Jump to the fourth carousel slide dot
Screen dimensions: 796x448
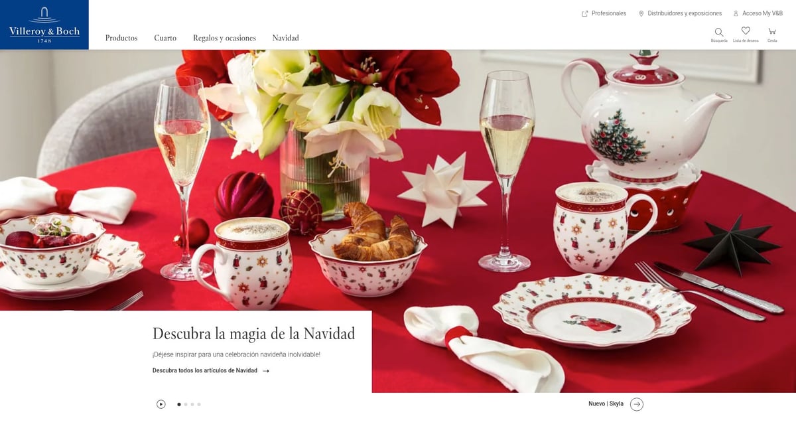click(x=199, y=404)
